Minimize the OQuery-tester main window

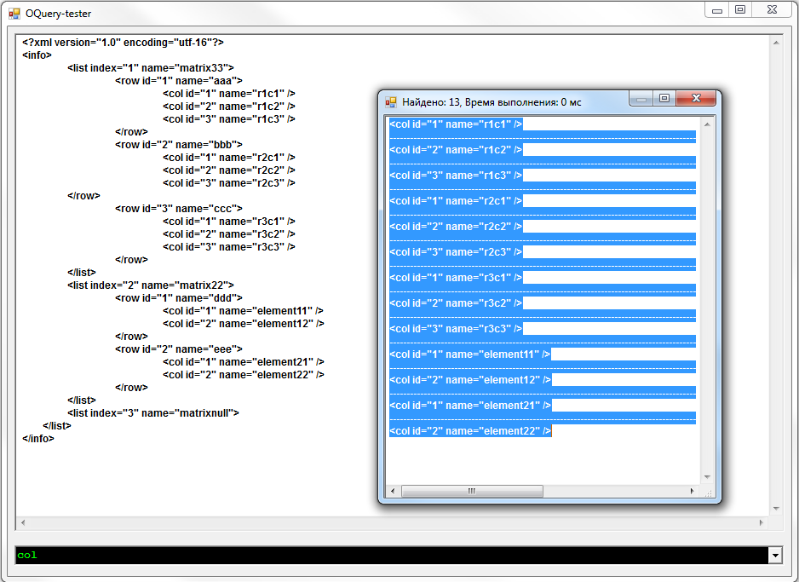pyautogui.click(x=718, y=10)
